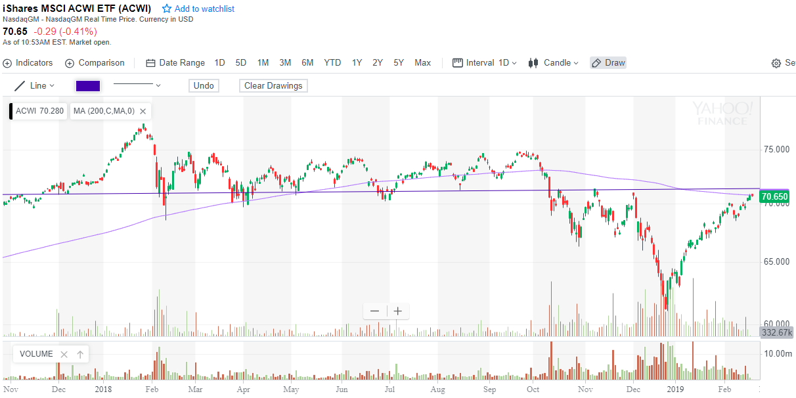Click the Add to watchlist link

(204, 9)
